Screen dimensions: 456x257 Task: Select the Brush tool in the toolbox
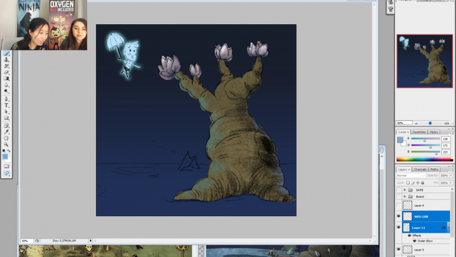pos(7,53)
